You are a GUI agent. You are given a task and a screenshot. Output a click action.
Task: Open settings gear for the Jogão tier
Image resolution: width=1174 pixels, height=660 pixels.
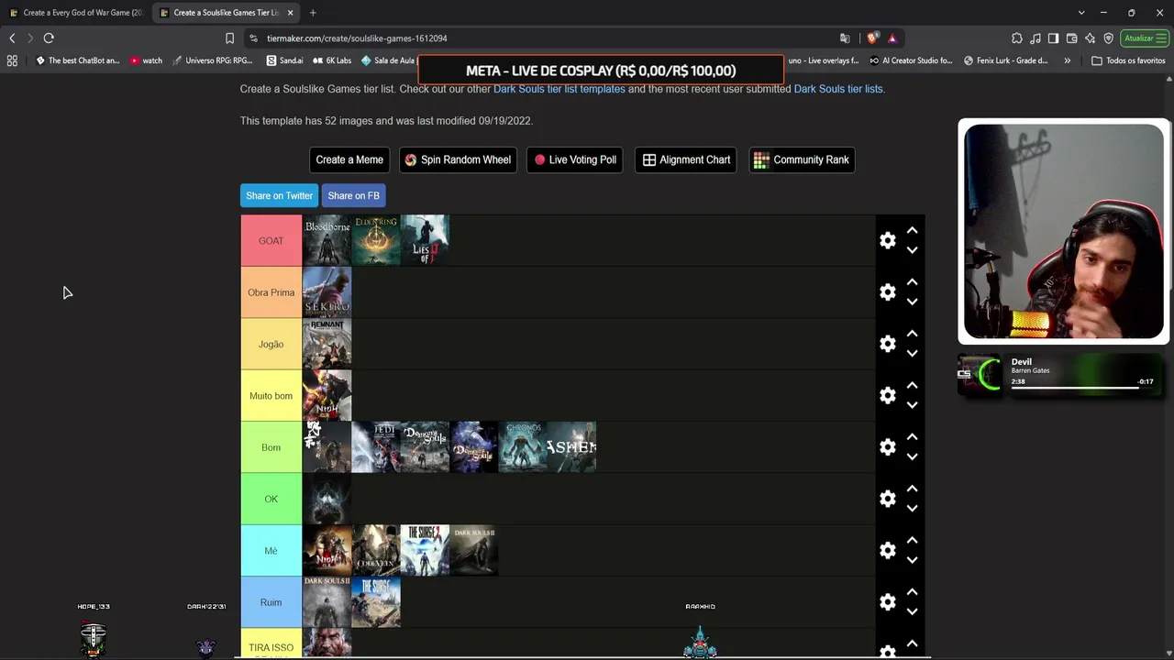[887, 344]
